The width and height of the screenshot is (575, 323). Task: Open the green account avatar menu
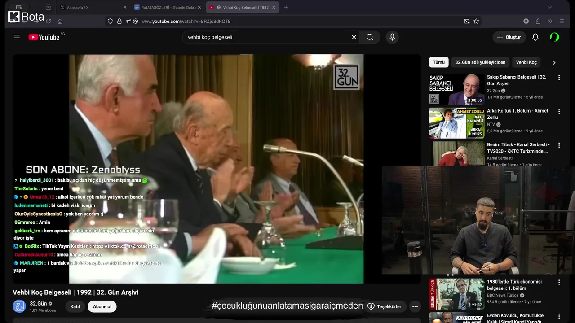pyautogui.click(x=554, y=37)
